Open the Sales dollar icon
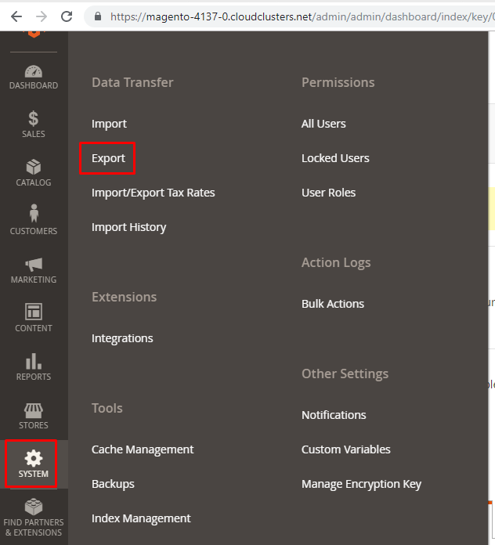This screenshot has height=545, width=495. point(34,119)
